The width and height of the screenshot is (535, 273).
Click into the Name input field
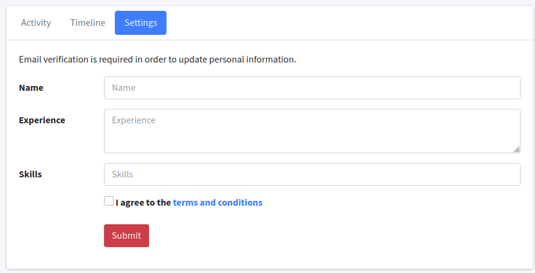[x=312, y=88]
